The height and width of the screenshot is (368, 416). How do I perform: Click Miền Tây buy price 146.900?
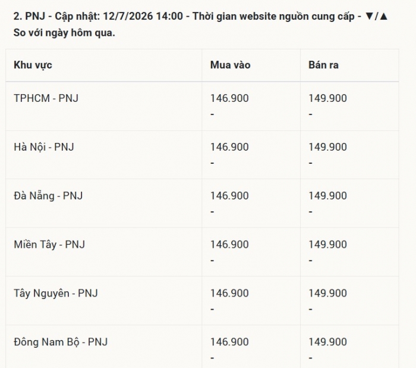229,245
